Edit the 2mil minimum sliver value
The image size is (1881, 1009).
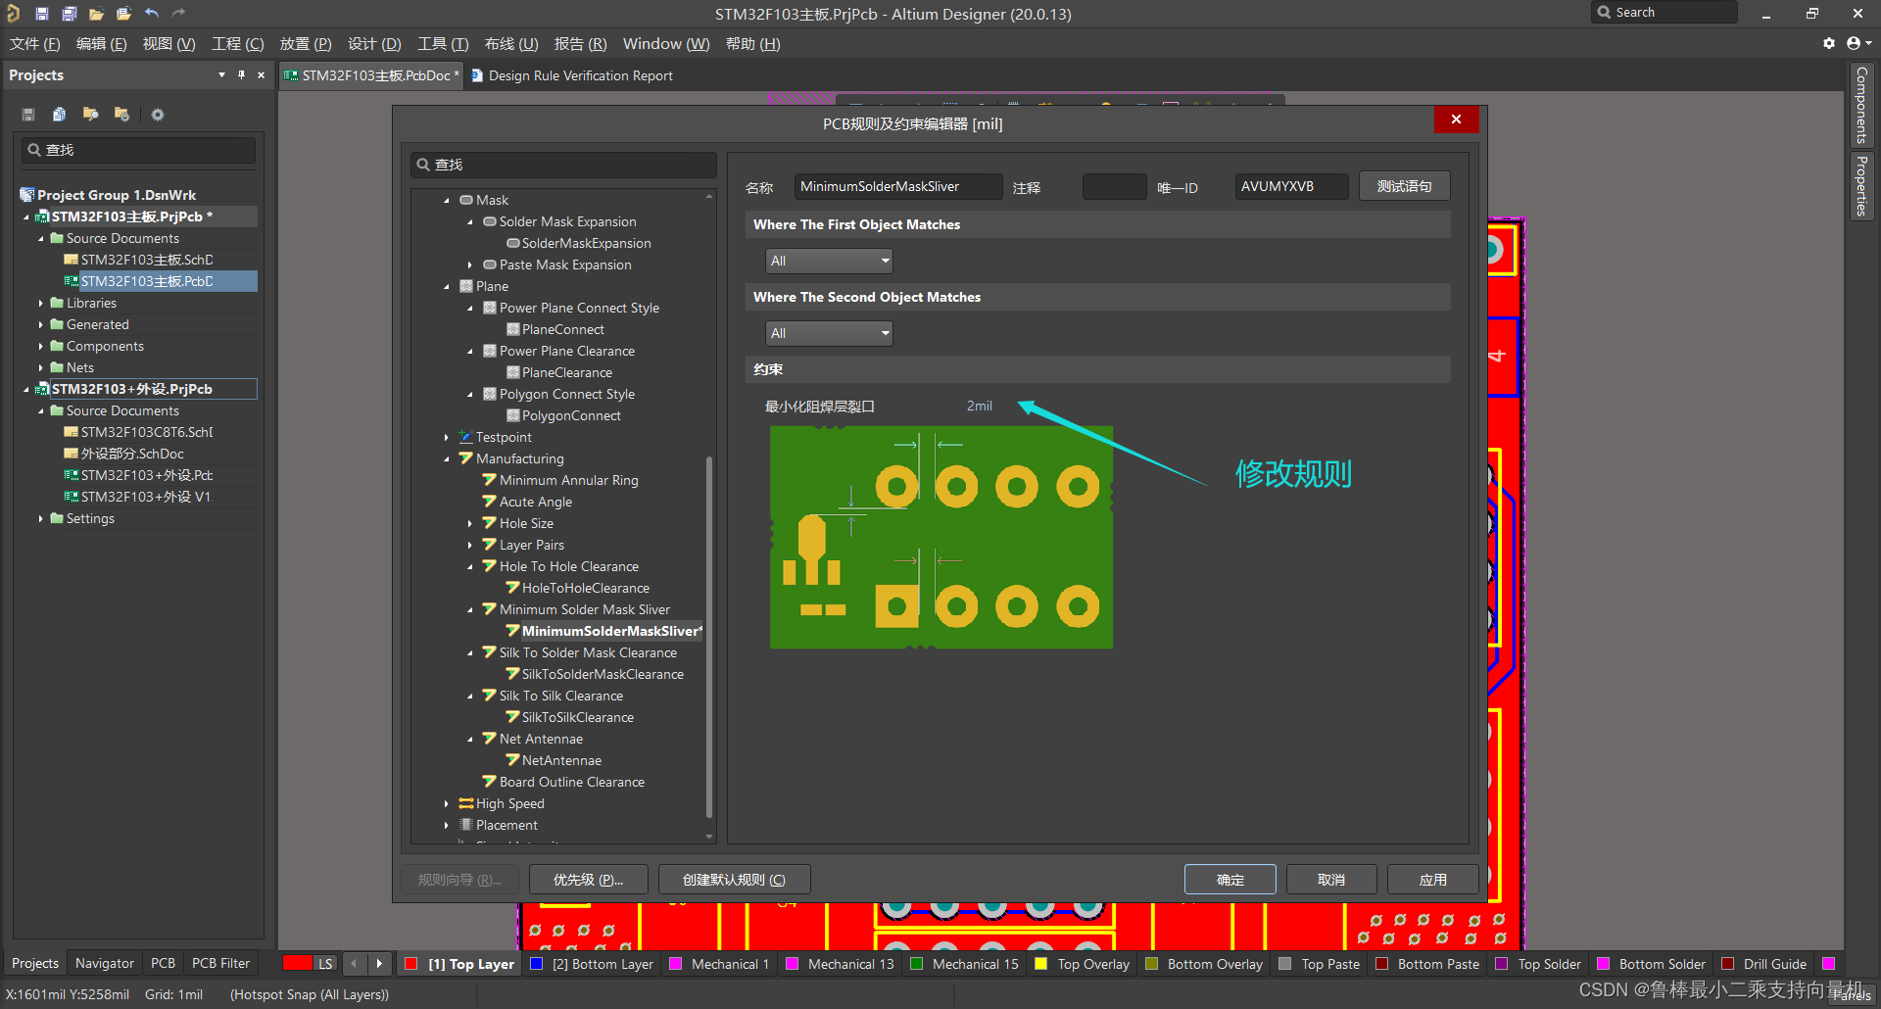[980, 406]
